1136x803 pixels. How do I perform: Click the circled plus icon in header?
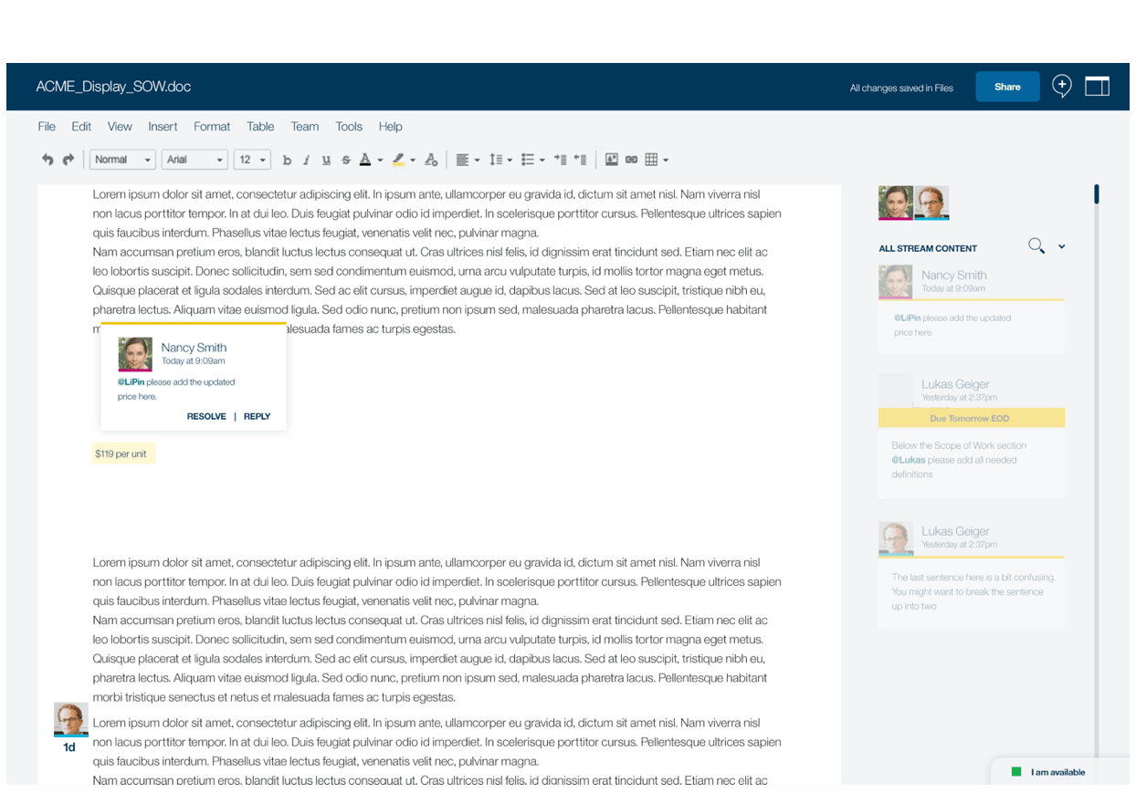pos(1061,87)
